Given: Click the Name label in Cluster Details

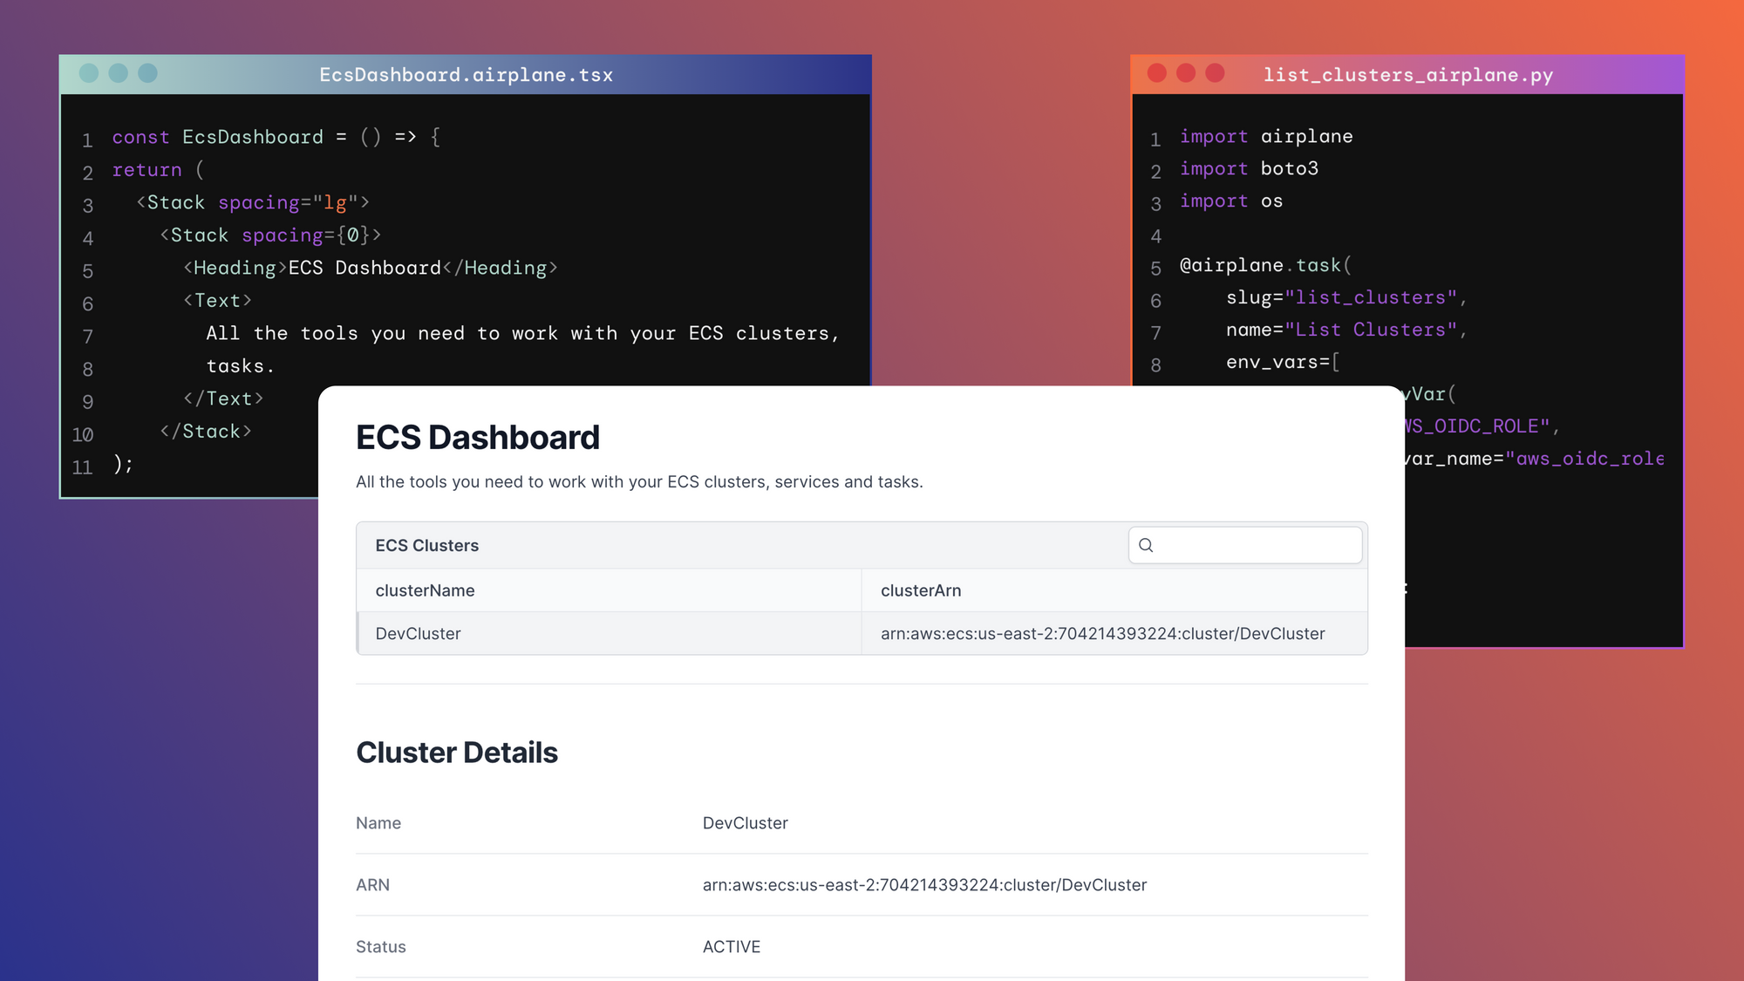Looking at the screenshot, I should click(x=378, y=823).
